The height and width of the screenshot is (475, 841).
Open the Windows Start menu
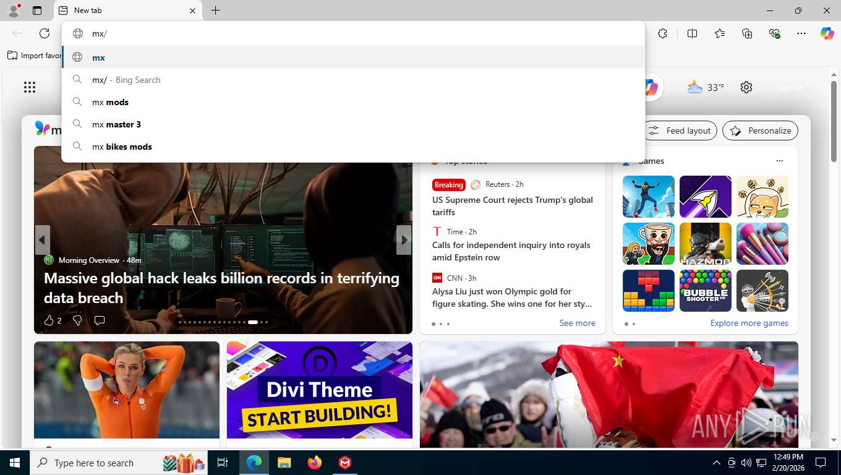click(15, 463)
